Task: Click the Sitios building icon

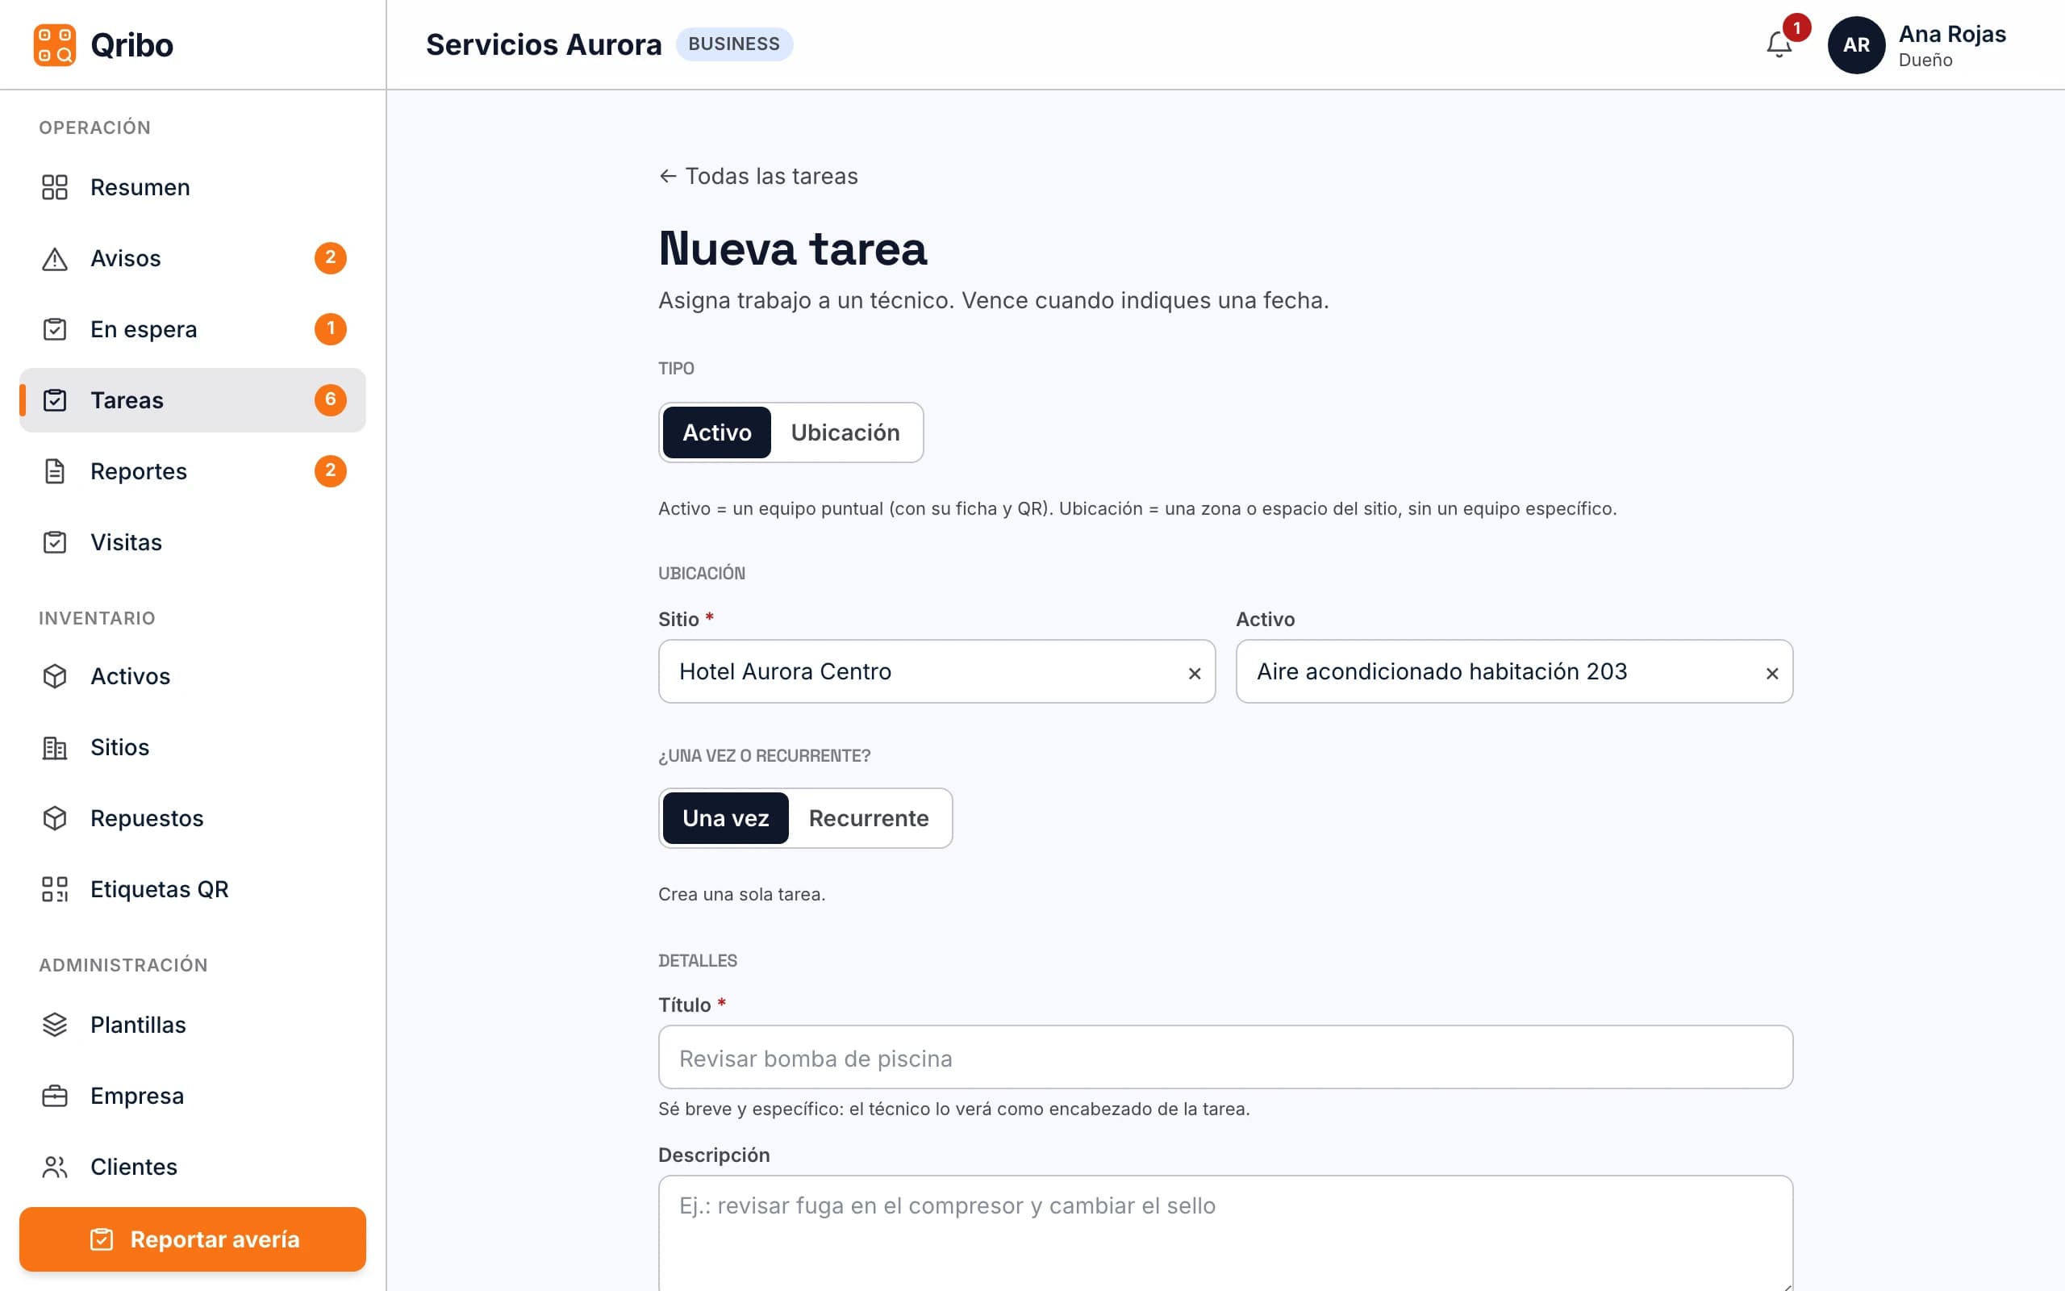Action: pyautogui.click(x=55, y=747)
